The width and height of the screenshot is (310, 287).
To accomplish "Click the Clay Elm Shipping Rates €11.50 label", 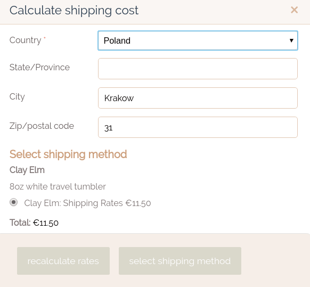I will [87, 203].
